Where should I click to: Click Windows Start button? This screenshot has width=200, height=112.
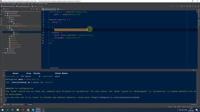[x=2, y=110]
